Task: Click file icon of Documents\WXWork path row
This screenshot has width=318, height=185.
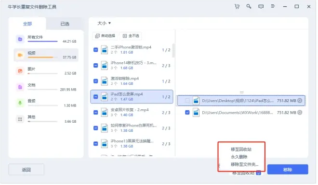Action: (x=196, y=112)
